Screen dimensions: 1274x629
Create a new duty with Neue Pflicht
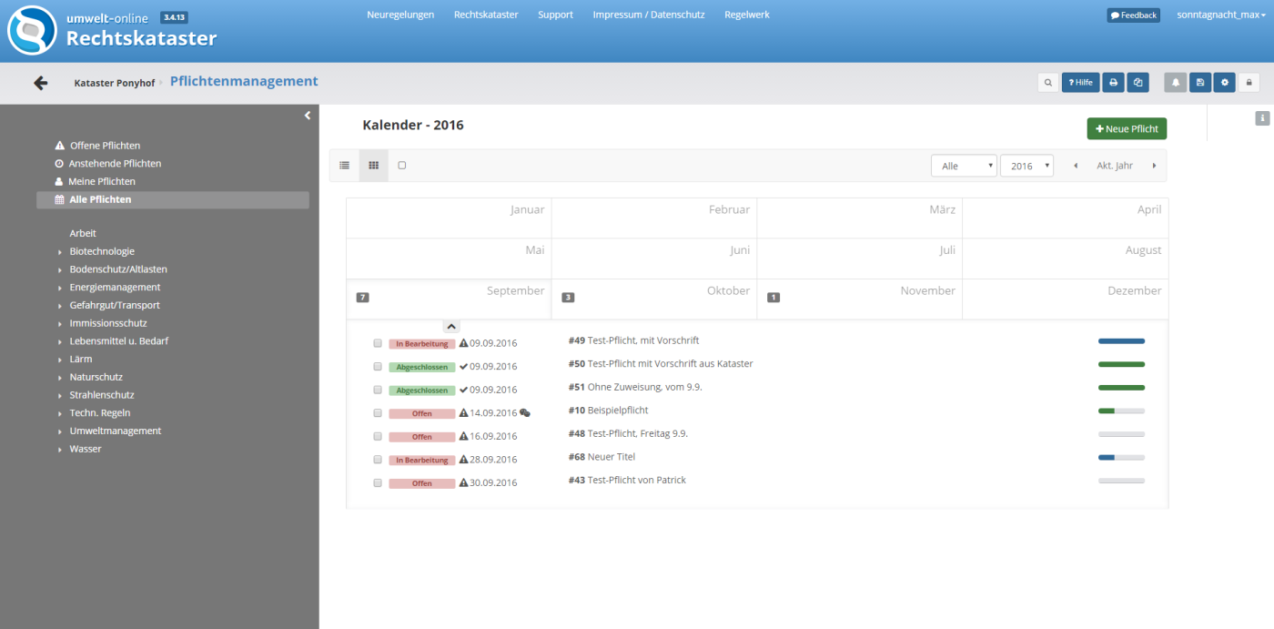(1127, 129)
